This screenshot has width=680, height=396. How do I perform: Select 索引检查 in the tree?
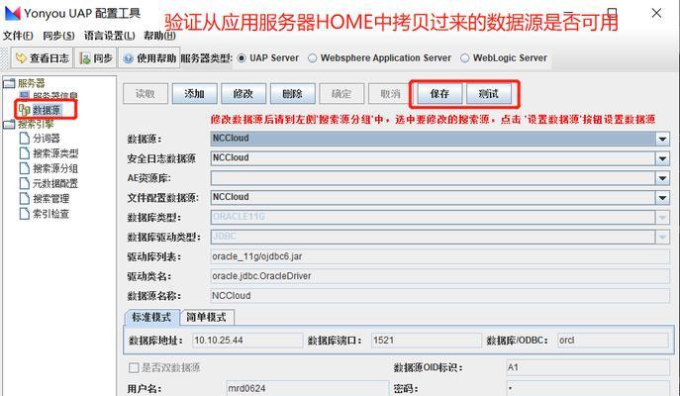pyautogui.click(x=51, y=214)
